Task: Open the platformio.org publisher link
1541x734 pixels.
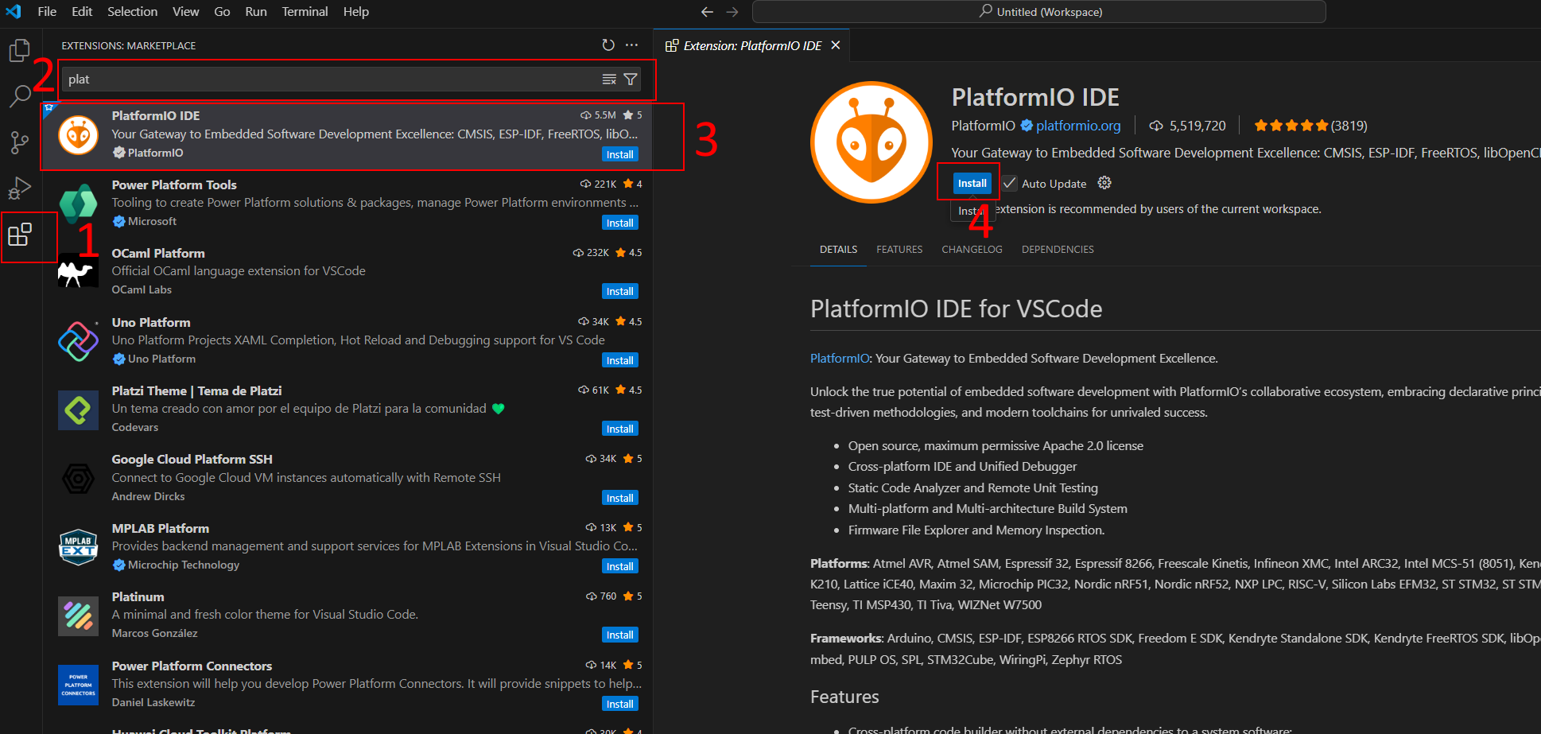Action: coord(1078,126)
